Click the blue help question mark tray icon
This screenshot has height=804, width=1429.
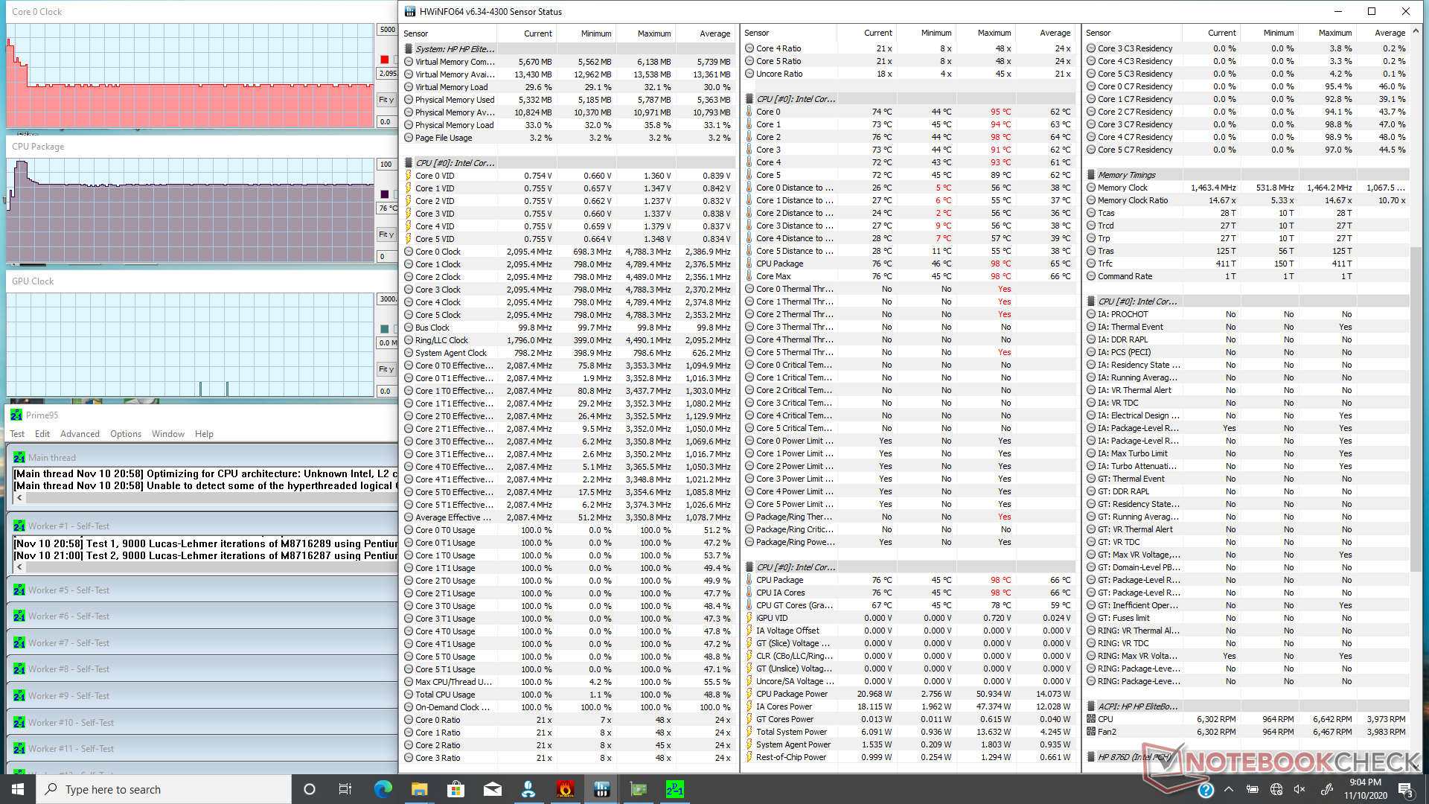(x=1206, y=790)
